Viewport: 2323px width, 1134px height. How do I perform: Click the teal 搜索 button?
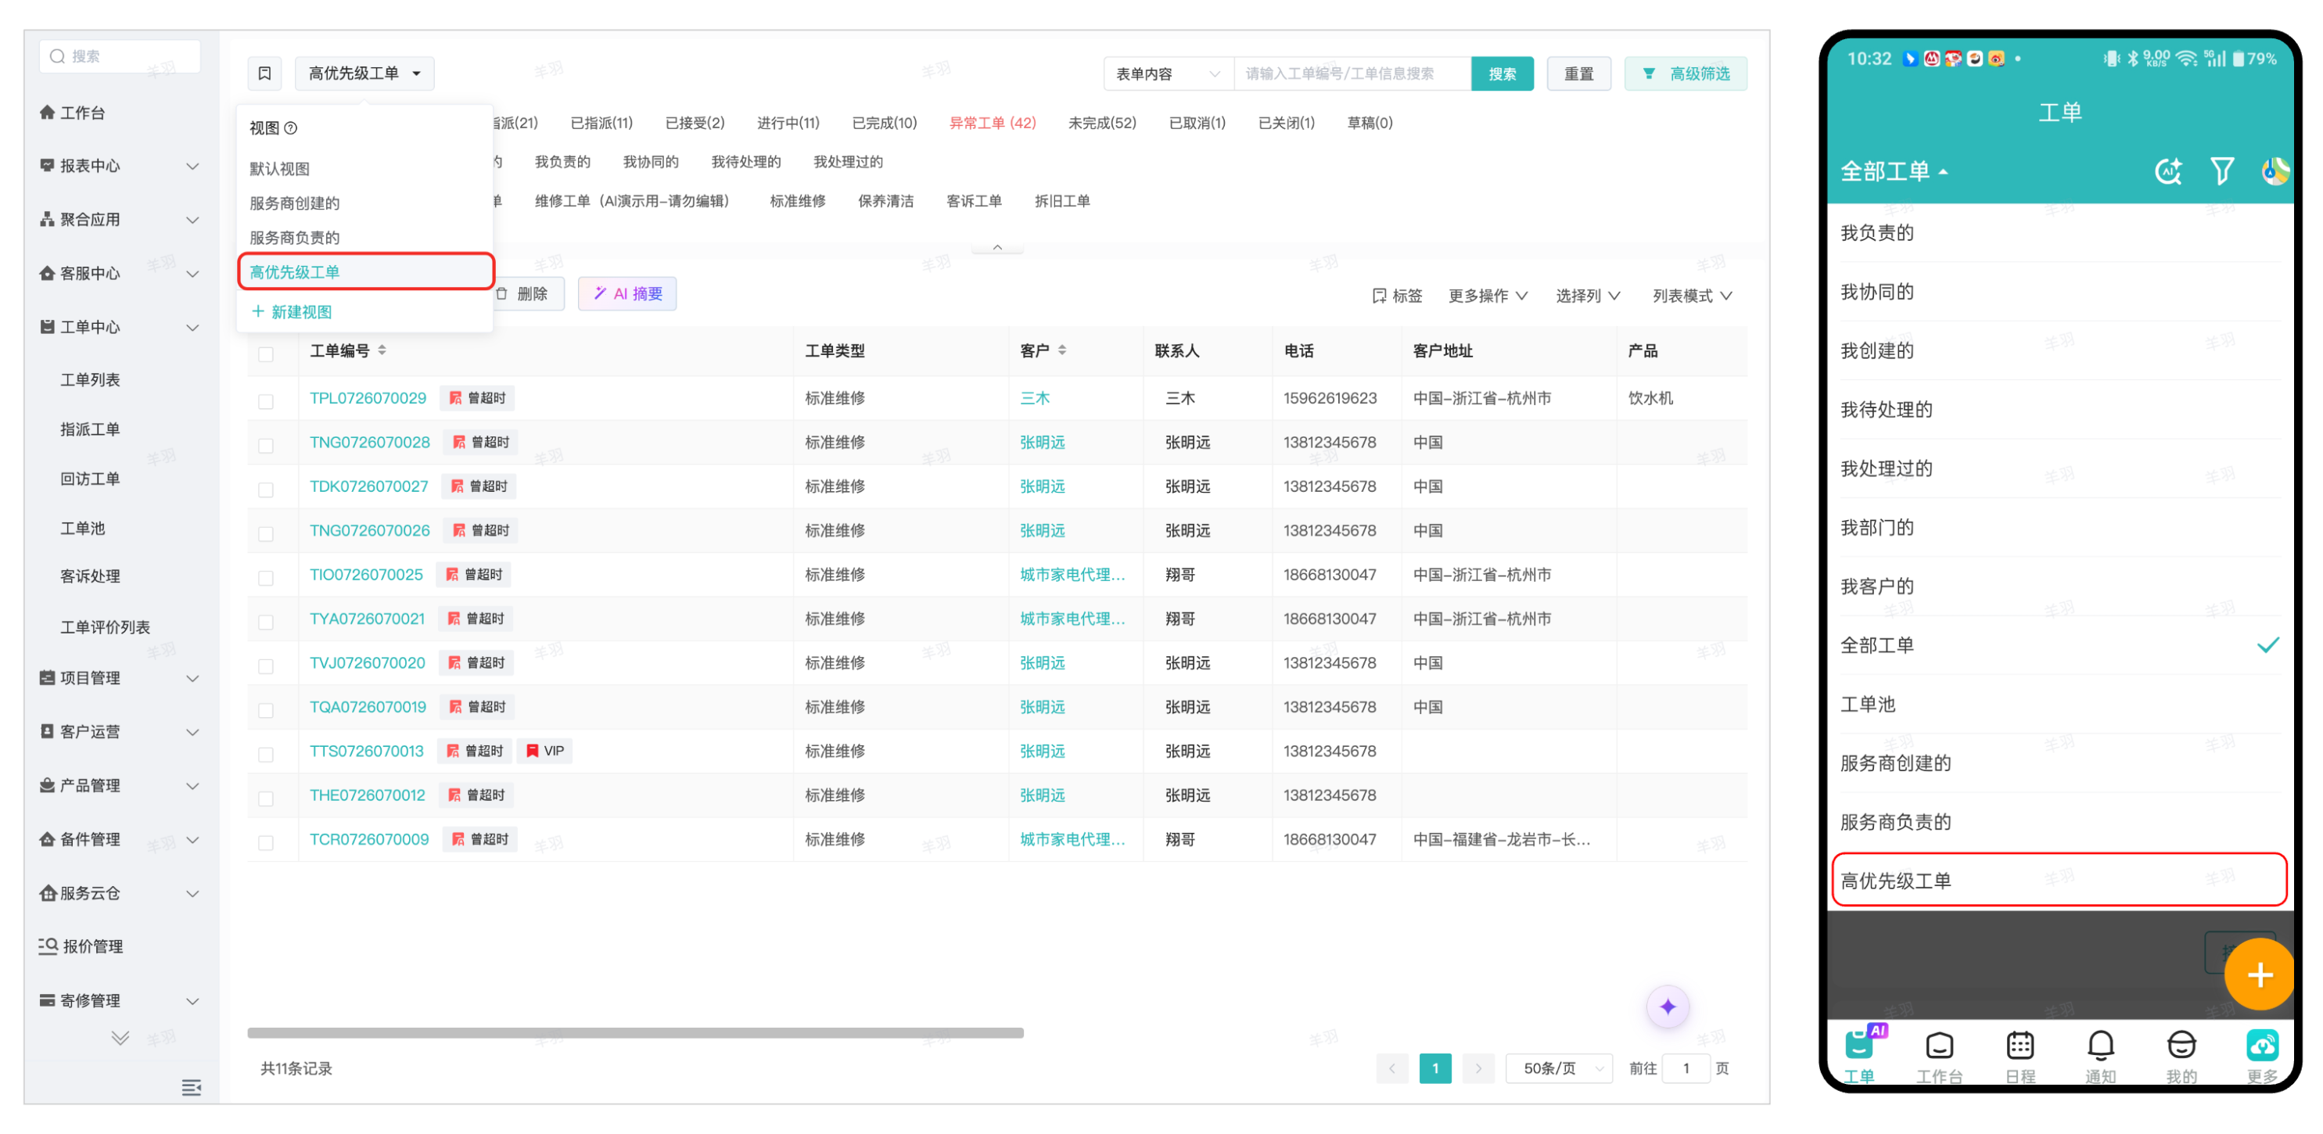pos(1502,74)
